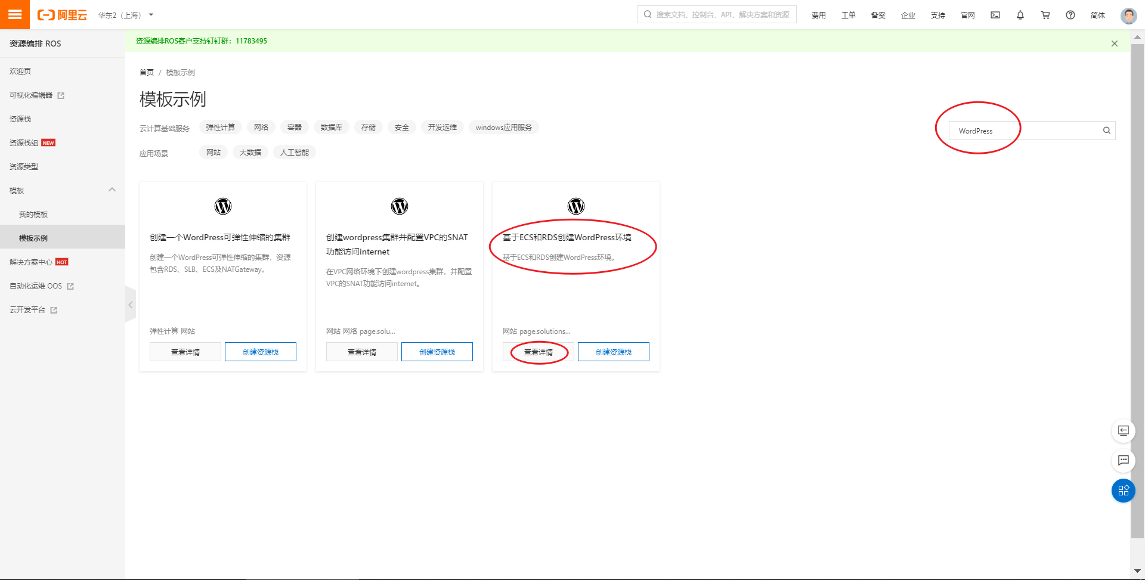查看详情 for WordPress可弹性伸缩的集群 template
This screenshot has width=1145, height=580.
[x=185, y=352]
